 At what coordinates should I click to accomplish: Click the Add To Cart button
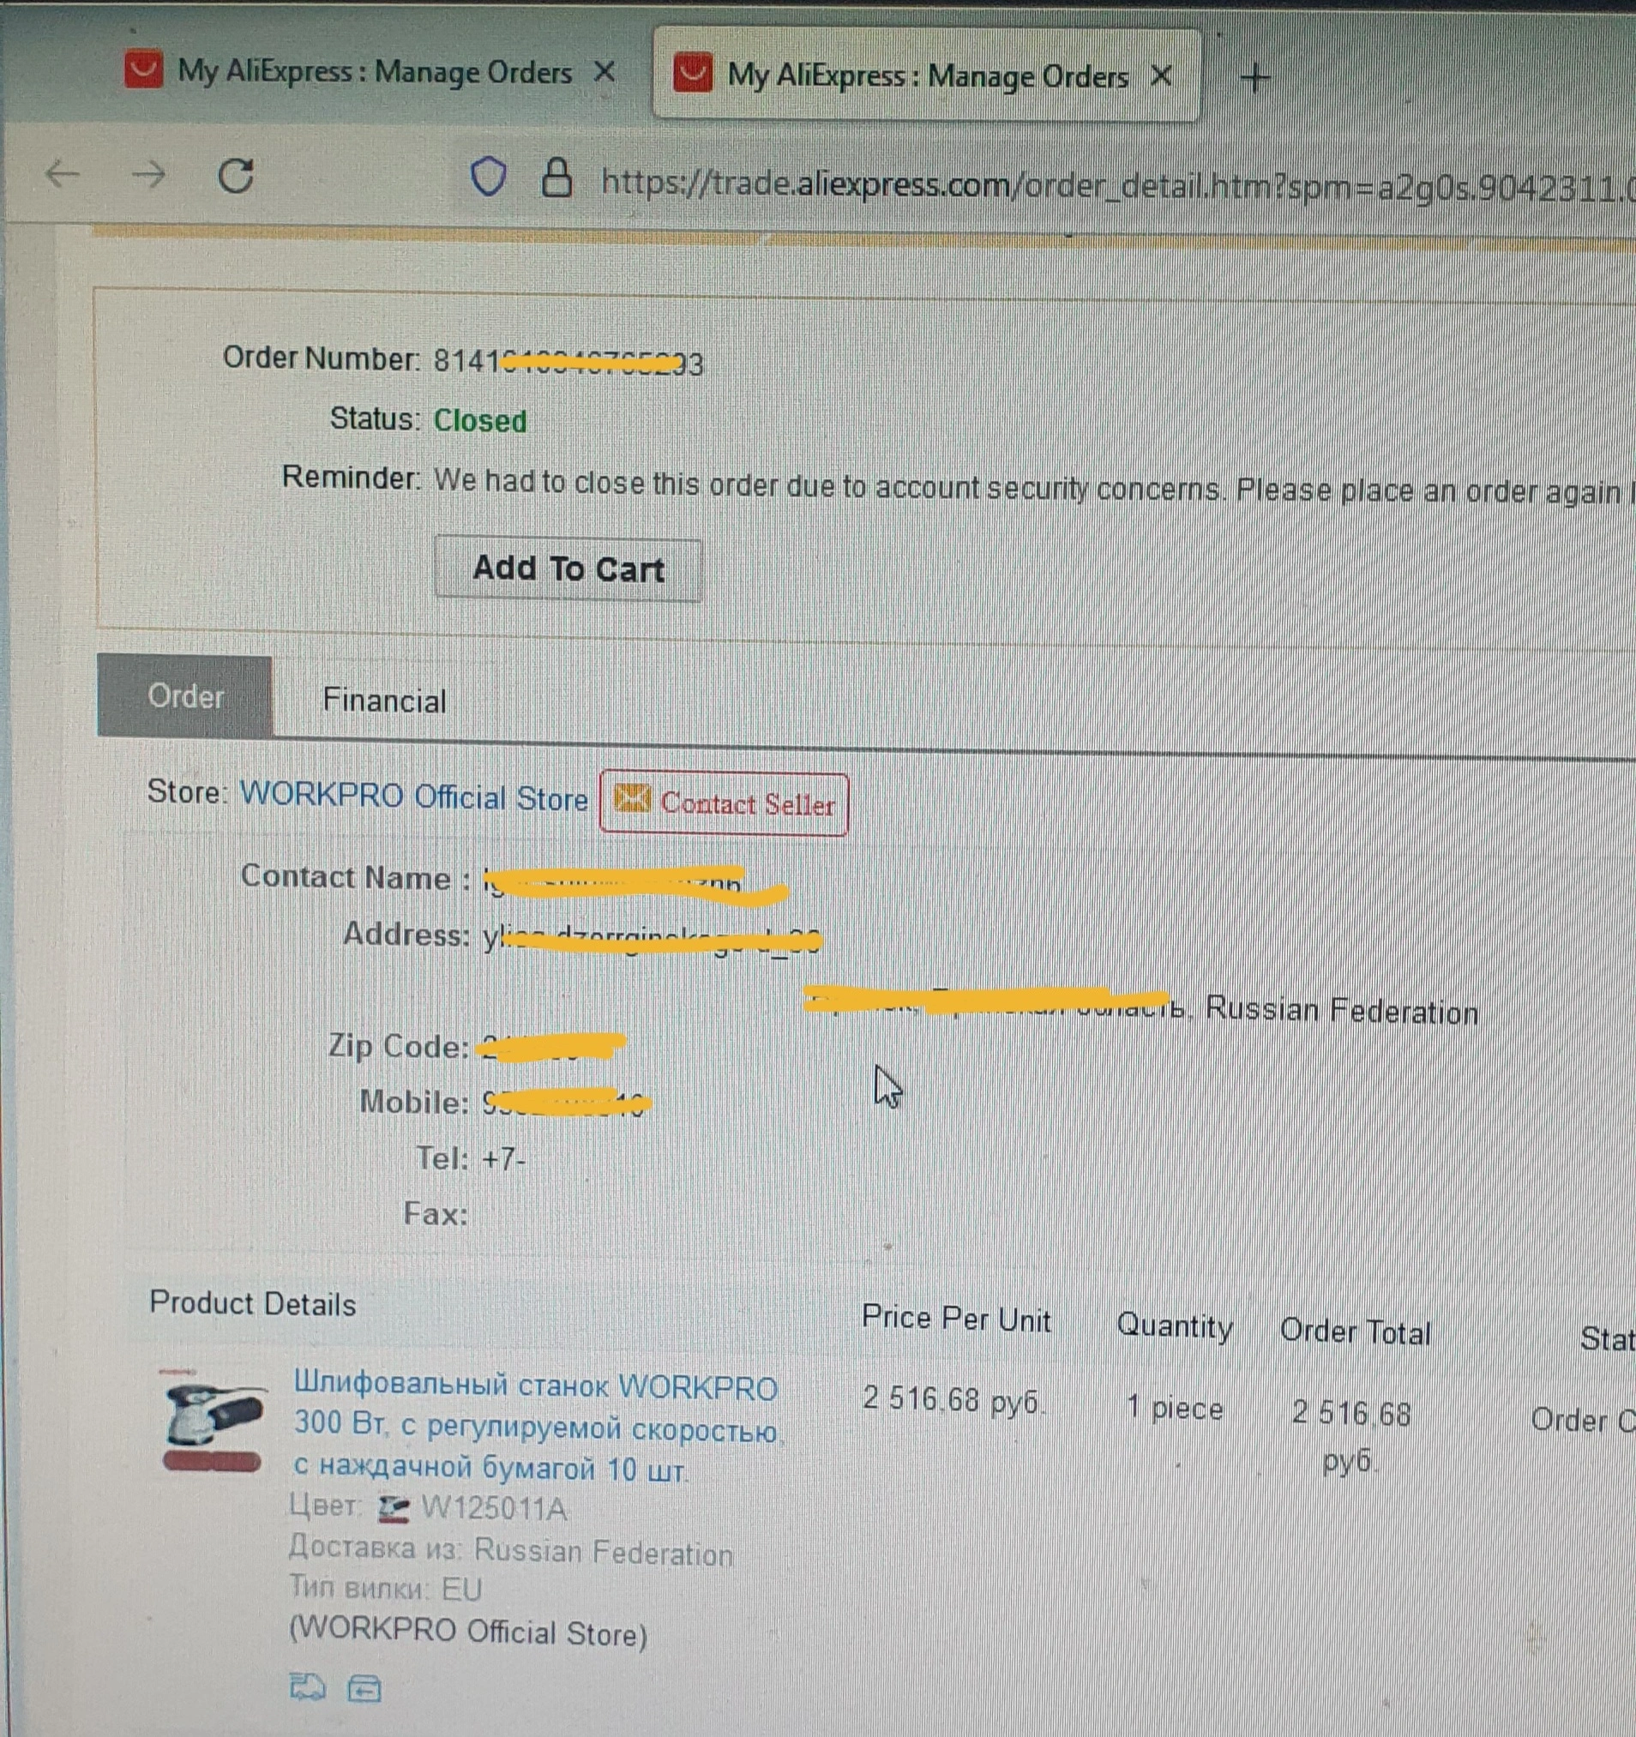(x=568, y=569)
